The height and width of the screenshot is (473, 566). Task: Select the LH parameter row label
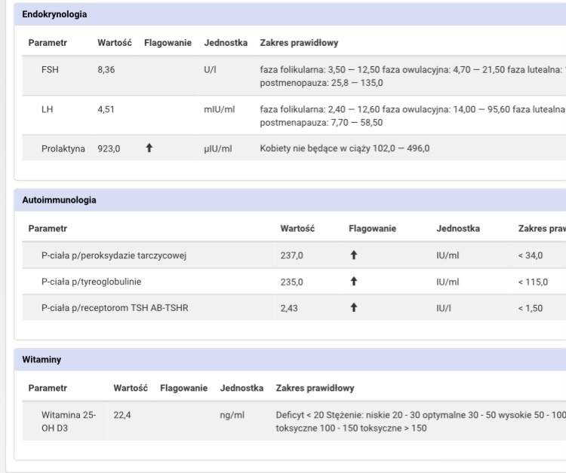tap(47, 109)
